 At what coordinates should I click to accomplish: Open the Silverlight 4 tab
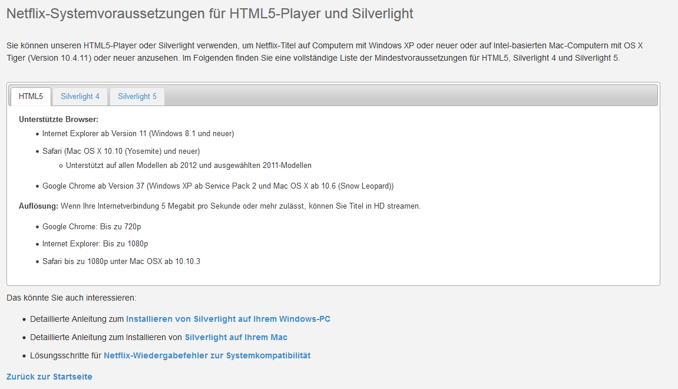80,97
